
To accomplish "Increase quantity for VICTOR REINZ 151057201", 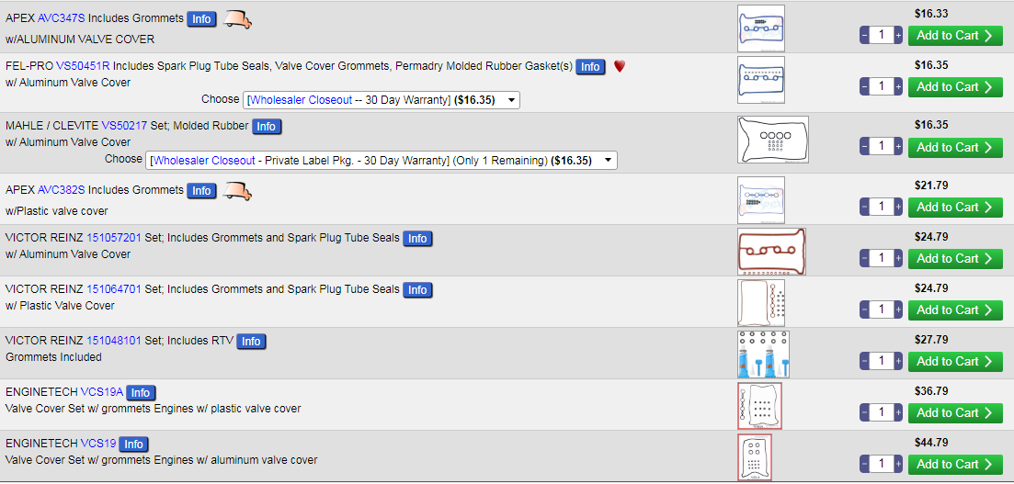I will coord(898,258).
